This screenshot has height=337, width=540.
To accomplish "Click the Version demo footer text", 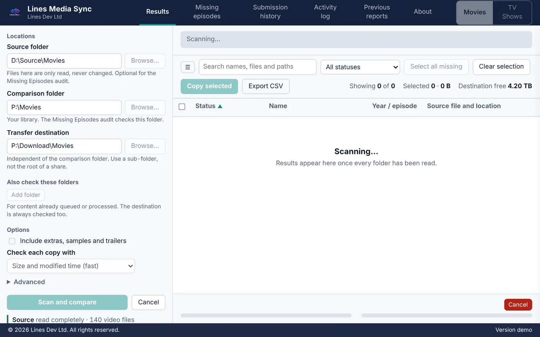I will 514,330.
